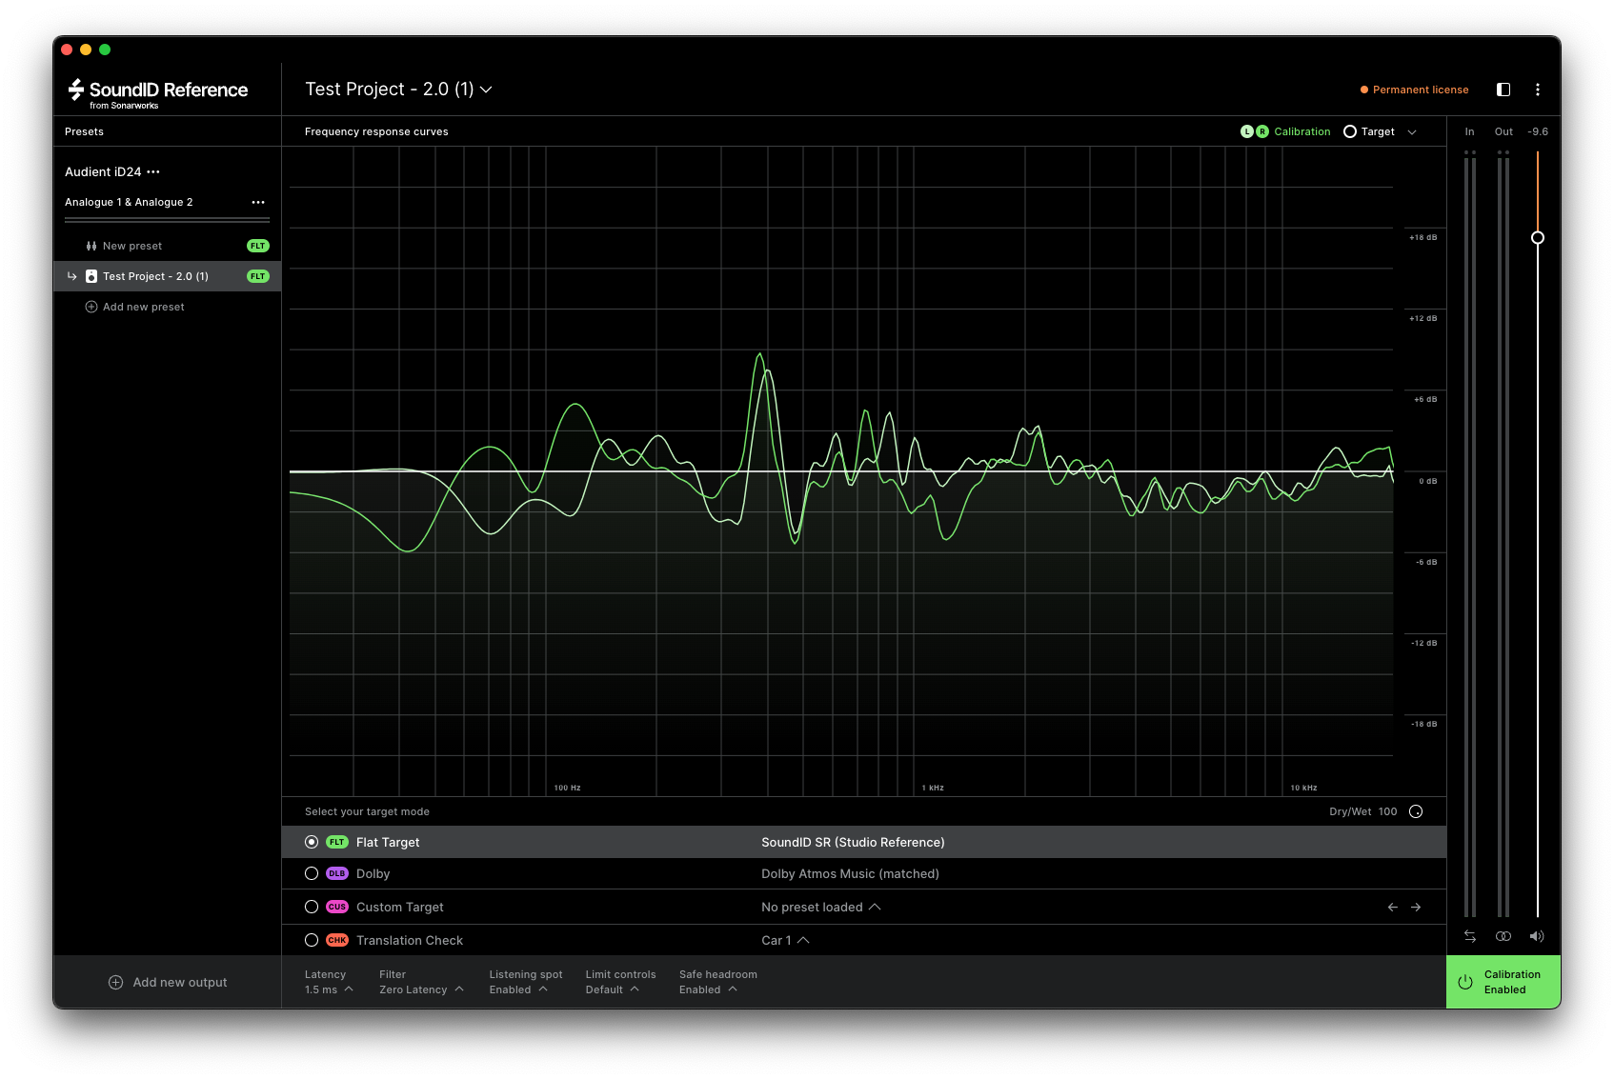Click the mono monitoring icon
The height and width of the screenshot is (1079, 1614).
point(1503,936)
